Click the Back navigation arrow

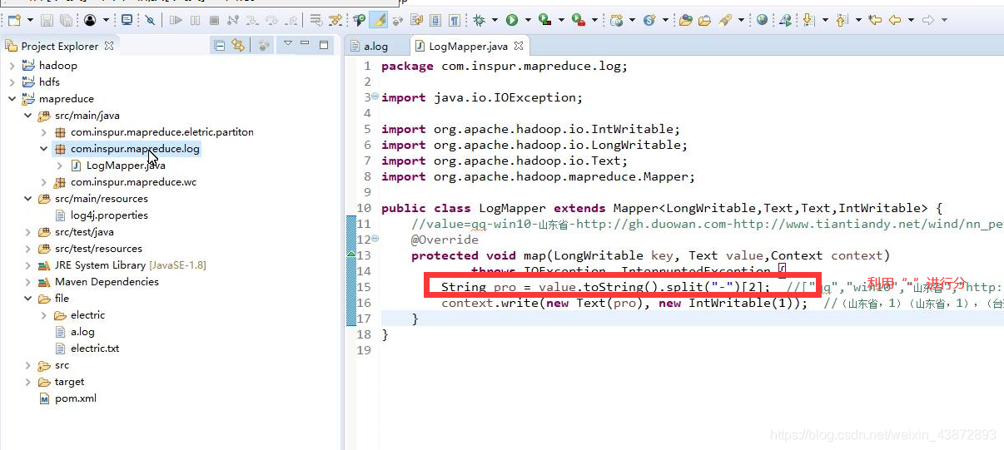[895, 20]
